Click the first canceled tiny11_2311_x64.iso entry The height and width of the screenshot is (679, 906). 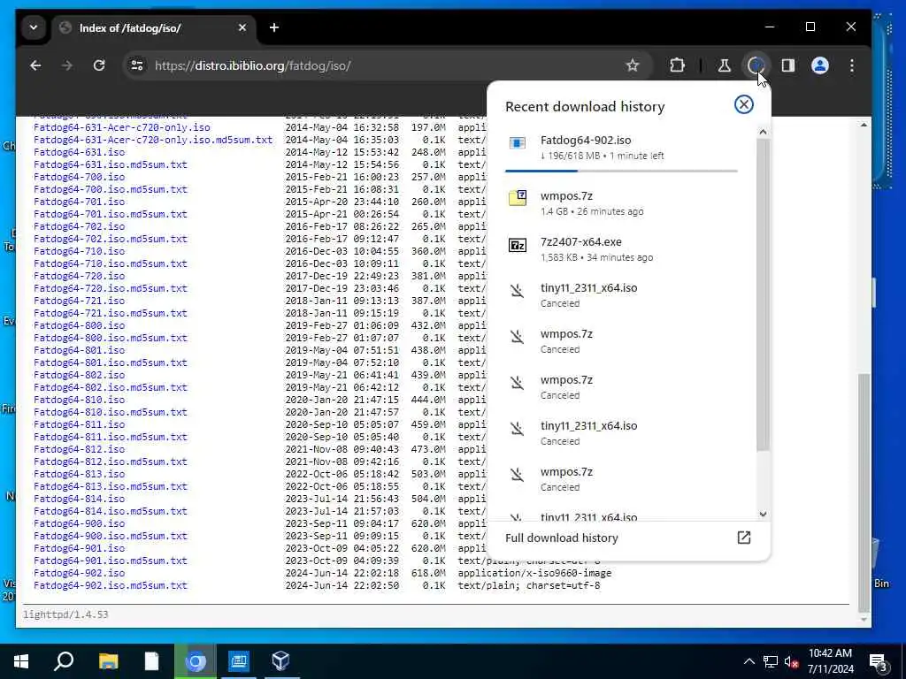(x=621, y=295)
